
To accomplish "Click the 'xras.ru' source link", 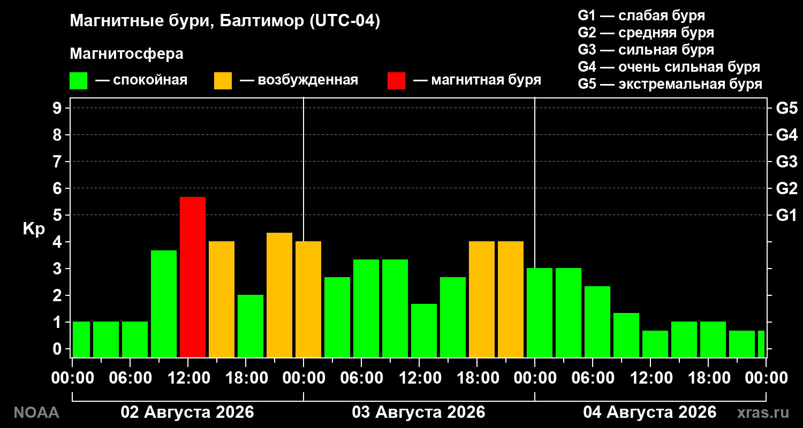I will [x=763, y=412].
